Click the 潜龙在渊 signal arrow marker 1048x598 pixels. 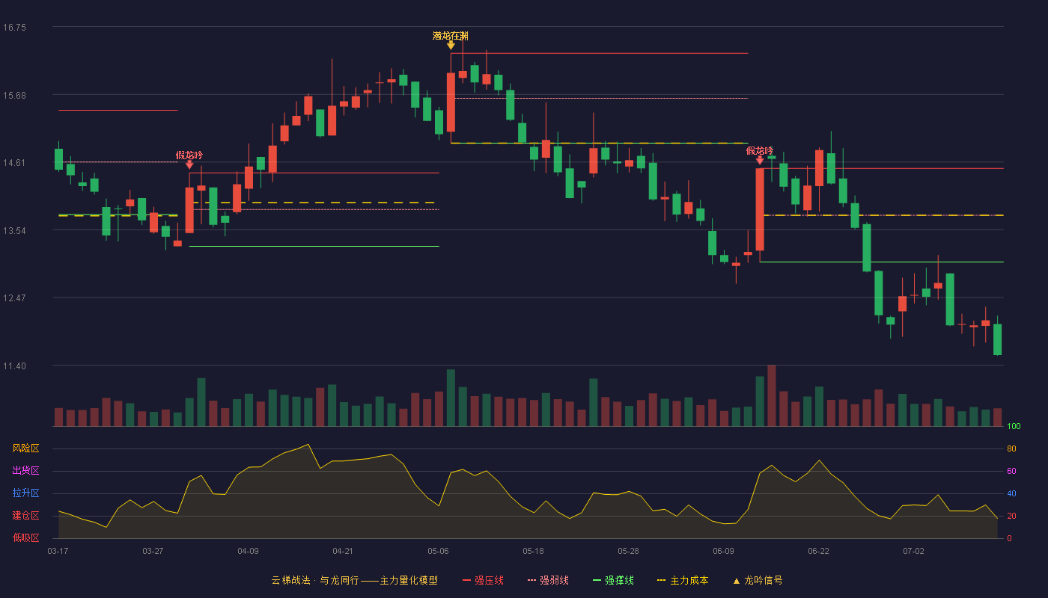[x=451, y=46]
